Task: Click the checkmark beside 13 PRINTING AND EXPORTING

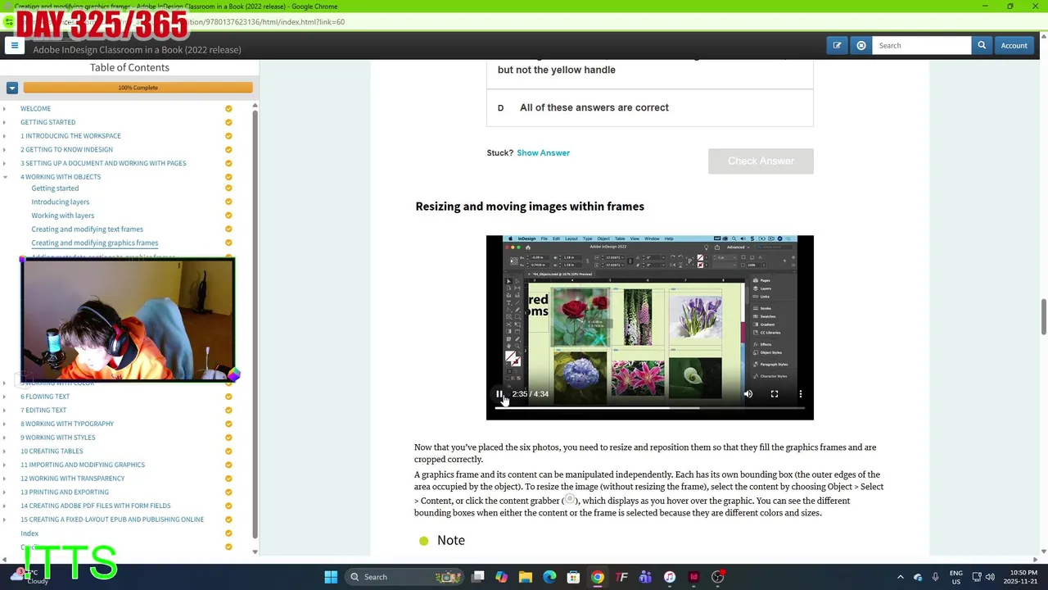Action: pos(228,492)
